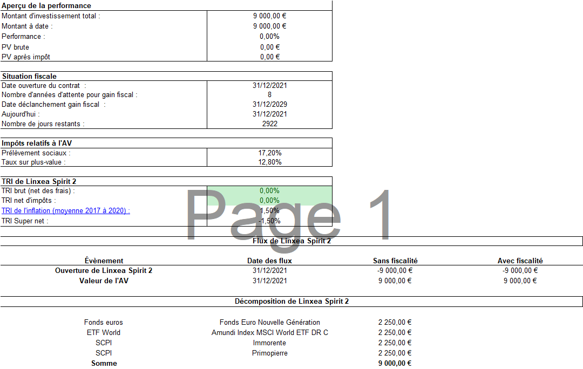
Task: Select the "Immorente" SCPI name
Action: click(269, 343)
